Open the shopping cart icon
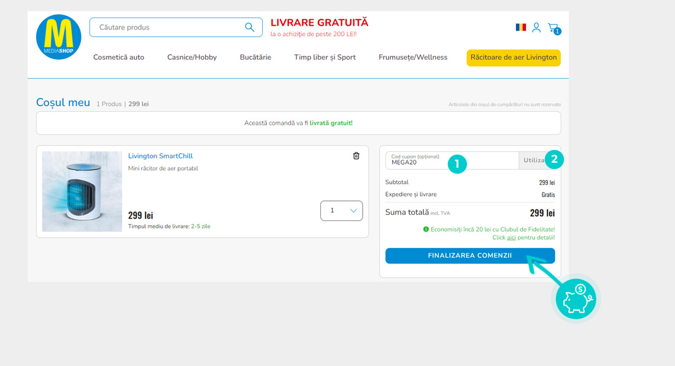Screen dimensions: 675x366 (x=554, y=28)
